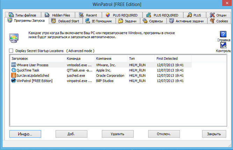Image resolution: width=233 pixels, height=150 pixels.
Task: Select the first PLUS REQUIRED tab
Action: coord(122,15)
